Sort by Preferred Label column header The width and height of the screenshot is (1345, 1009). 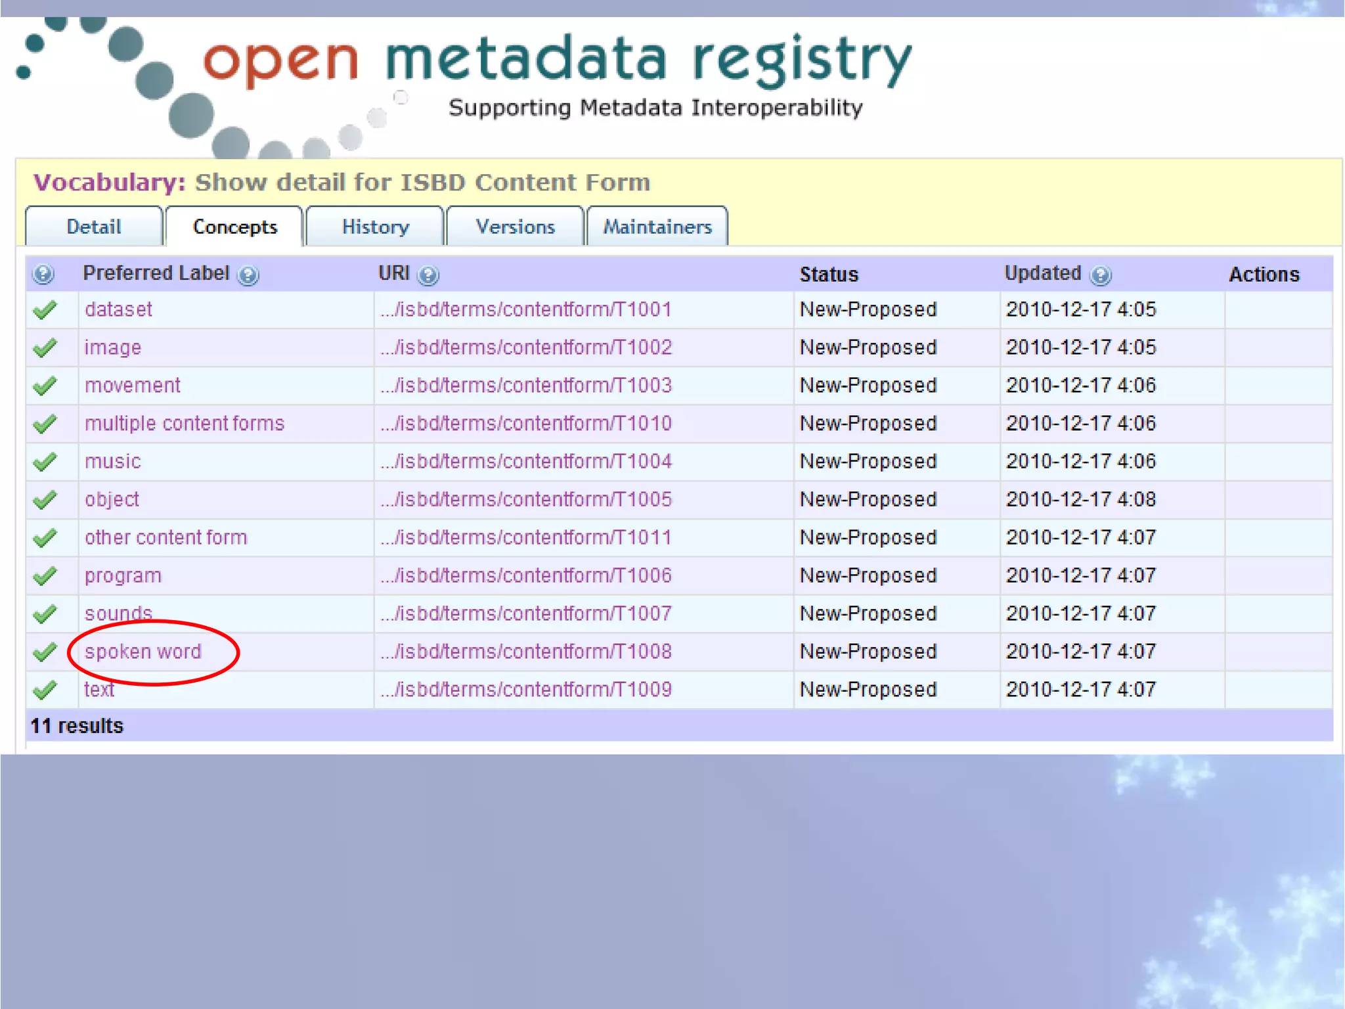tap(156, 273)
